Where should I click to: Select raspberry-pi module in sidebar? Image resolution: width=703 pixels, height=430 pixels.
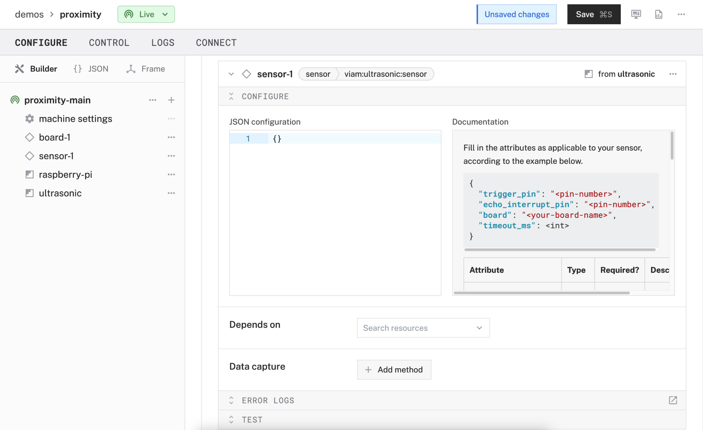[x=65, y=174]
